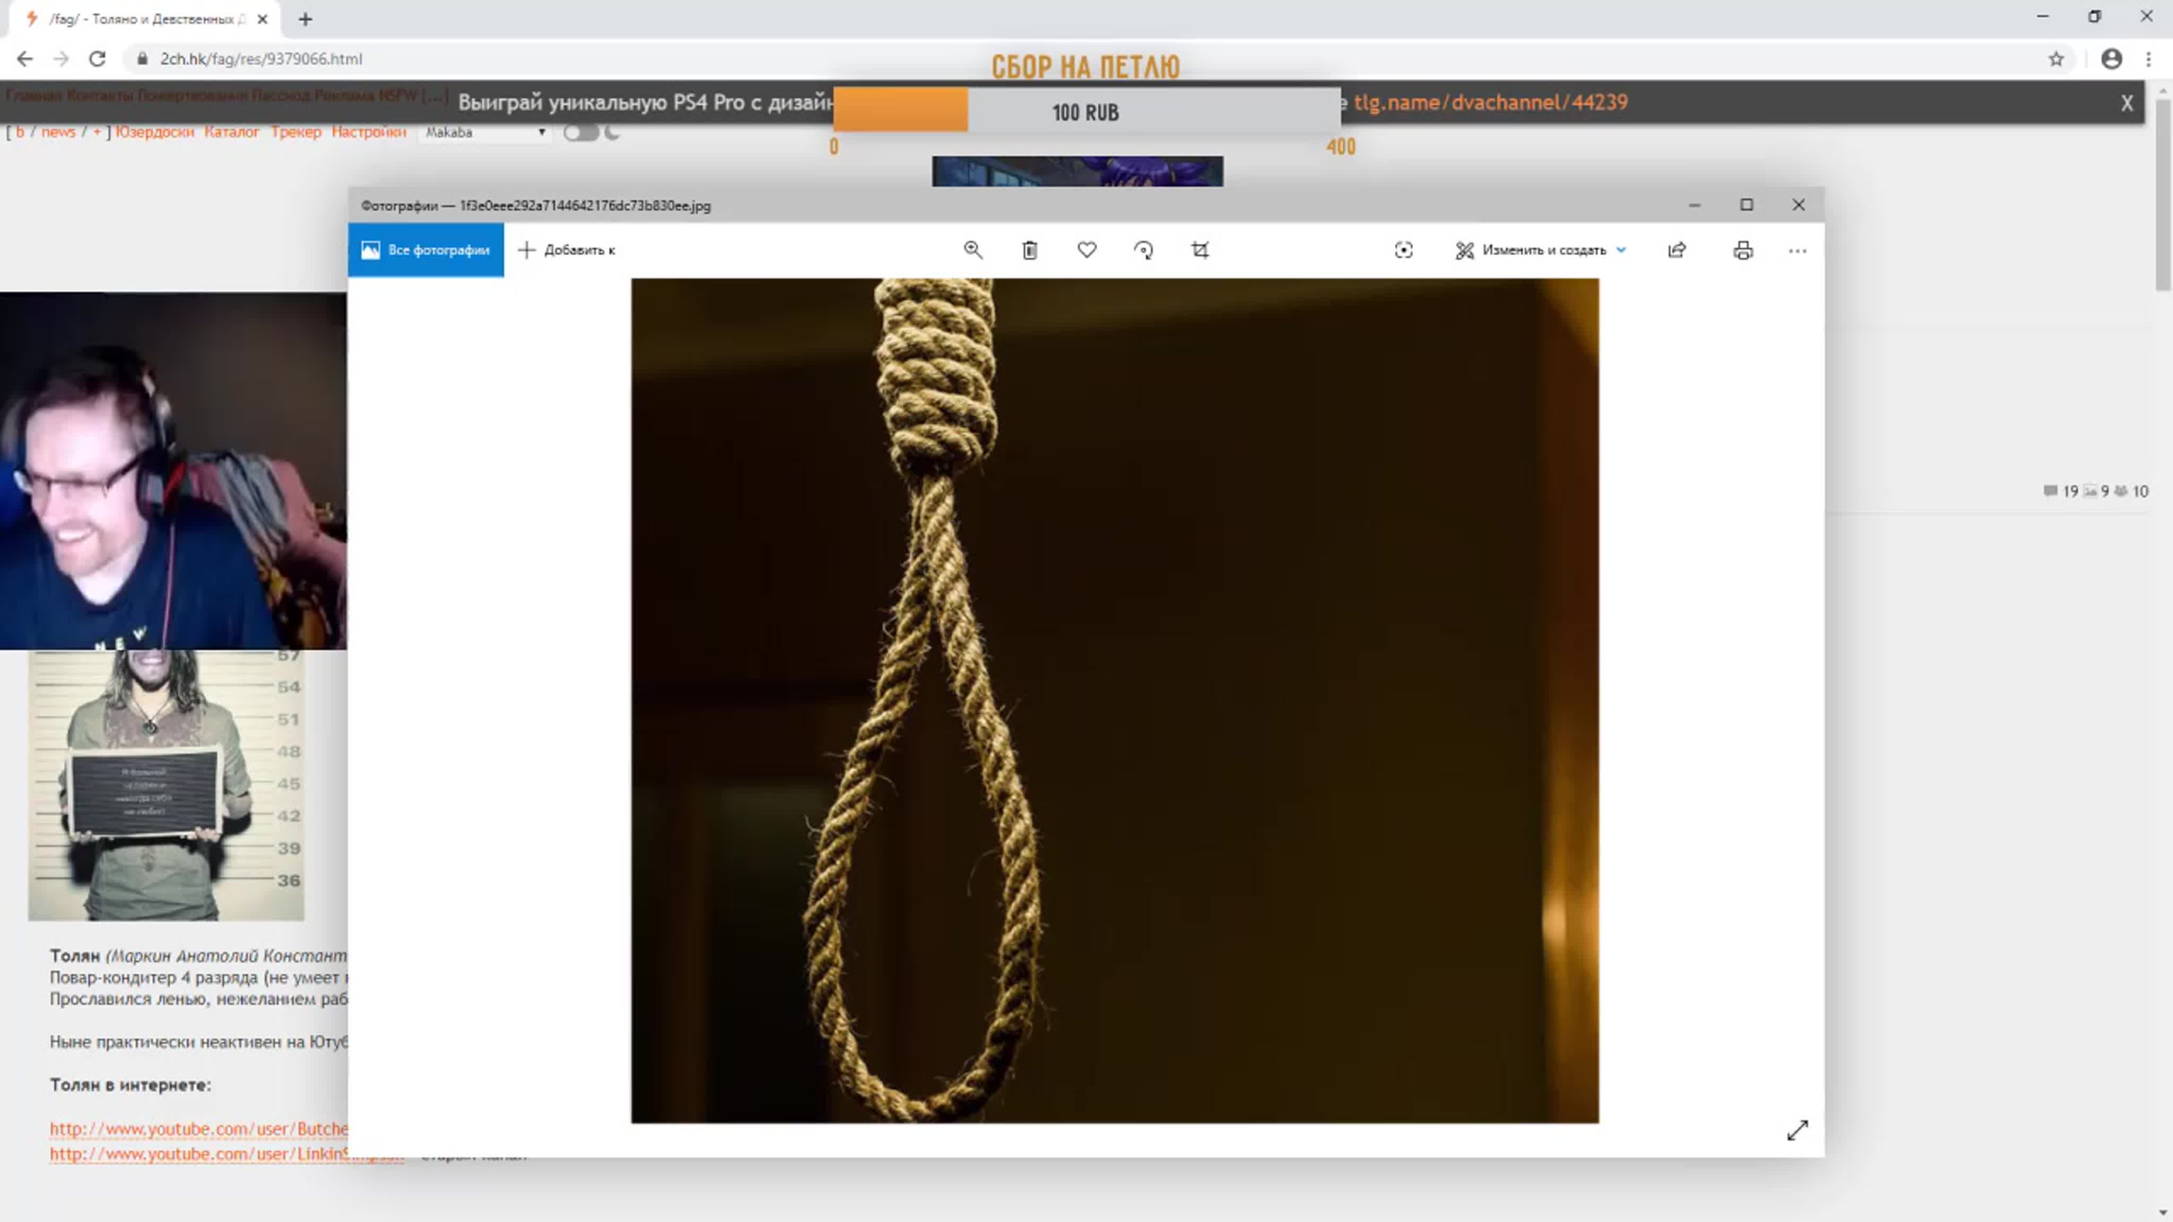The width and height of the screenshot is (2173, 1222).
Task: Click the share icon in Photos
Action: pos(1677,250)
